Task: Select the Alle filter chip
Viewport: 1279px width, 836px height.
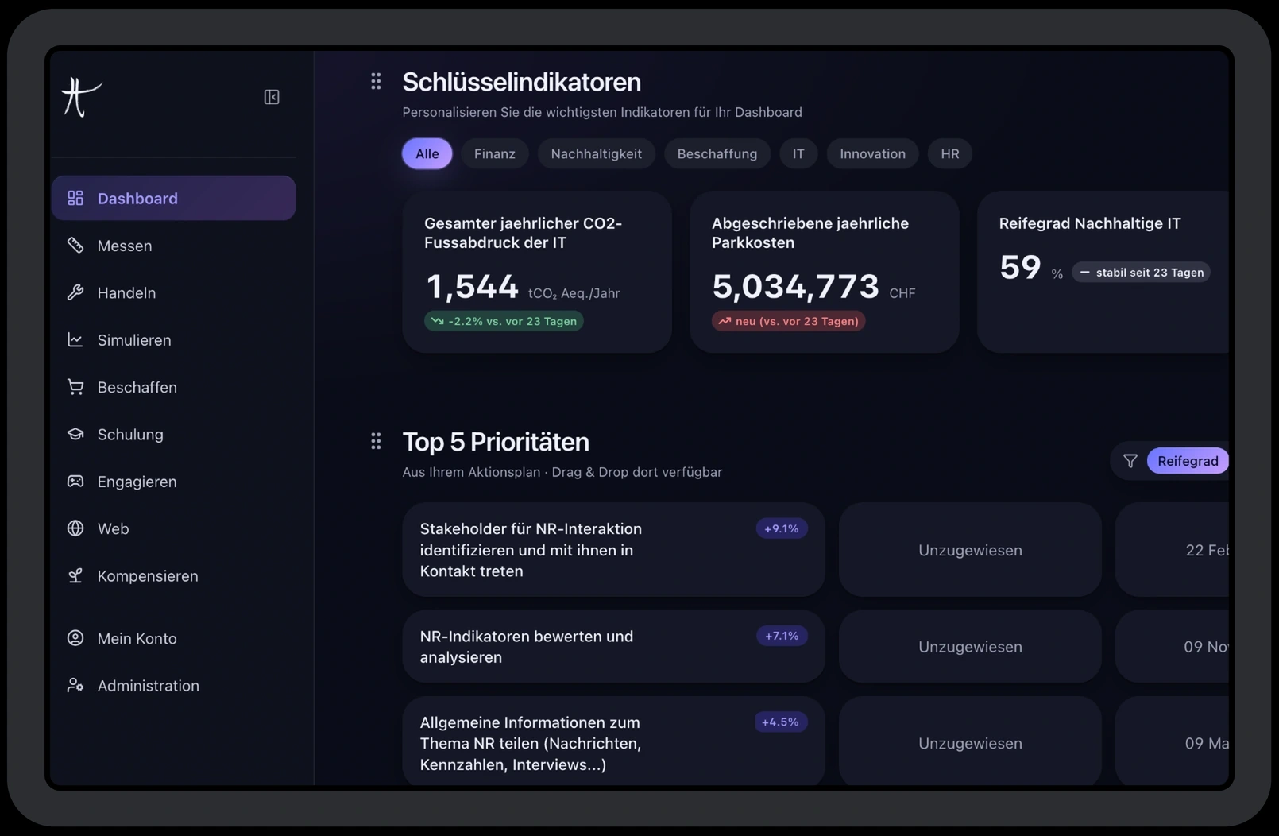Action: point(427,153)
